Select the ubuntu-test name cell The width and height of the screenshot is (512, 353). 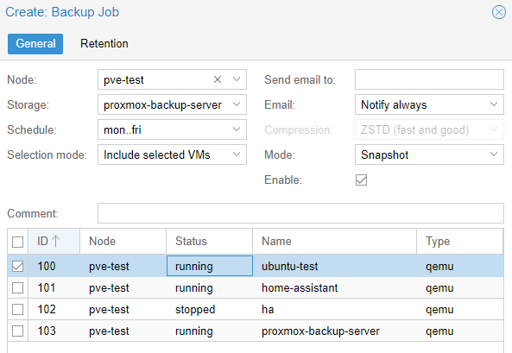pos(335,266)
